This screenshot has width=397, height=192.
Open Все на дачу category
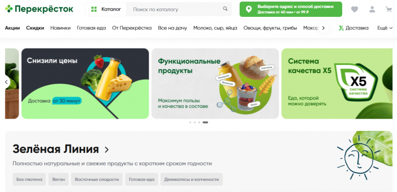coord(173,28)
